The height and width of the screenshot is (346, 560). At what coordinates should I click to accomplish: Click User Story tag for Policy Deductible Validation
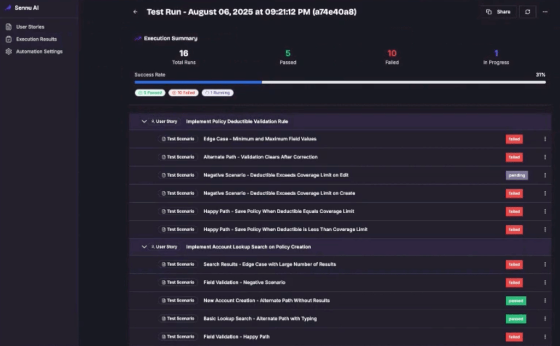164,121
